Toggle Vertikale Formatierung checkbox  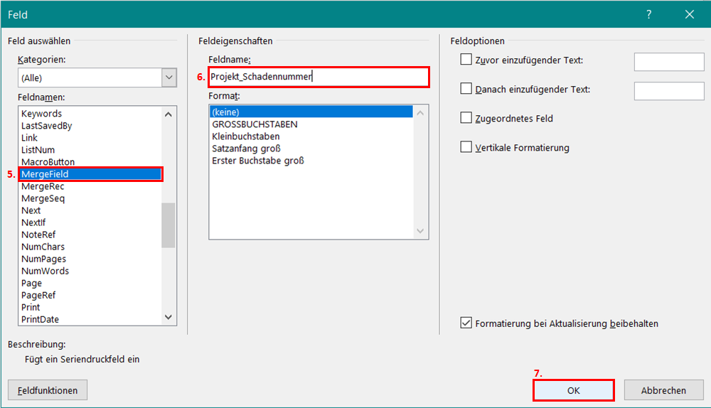click(x=466, y=147)
